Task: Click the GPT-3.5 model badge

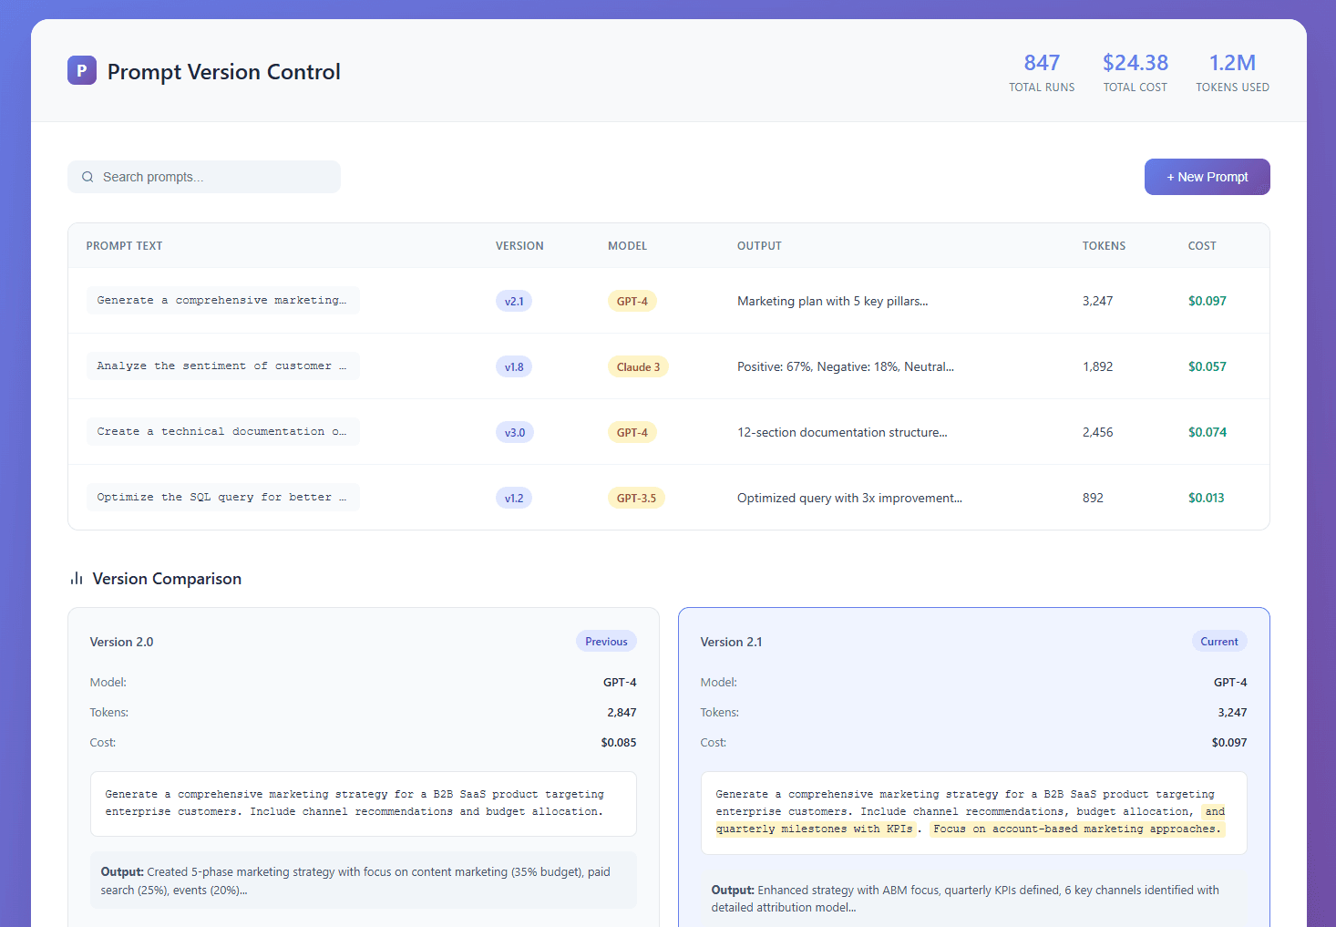Action: click(x=635, y=498)
